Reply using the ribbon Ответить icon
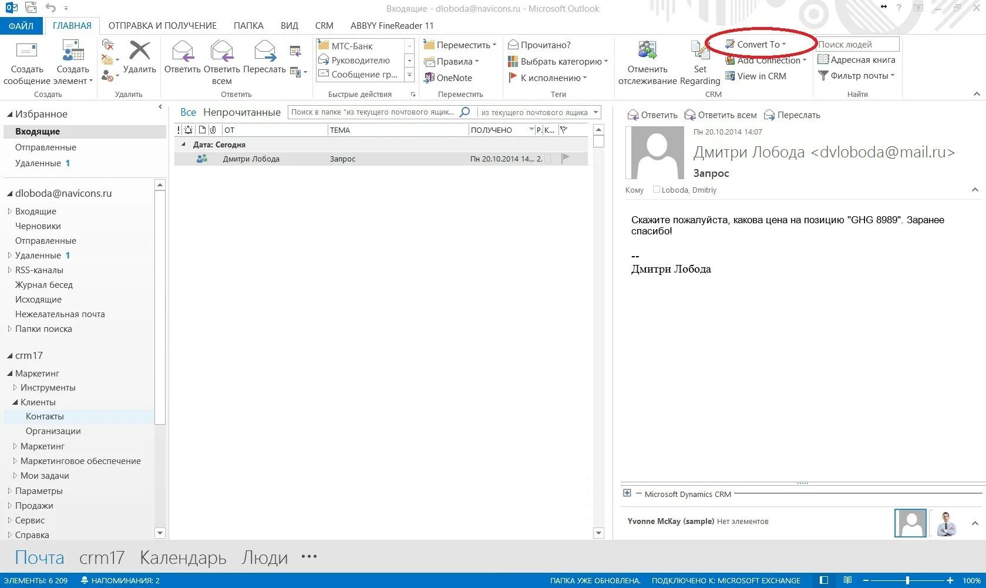Screen dimensions: 986x588 click(x=183, y=51)
